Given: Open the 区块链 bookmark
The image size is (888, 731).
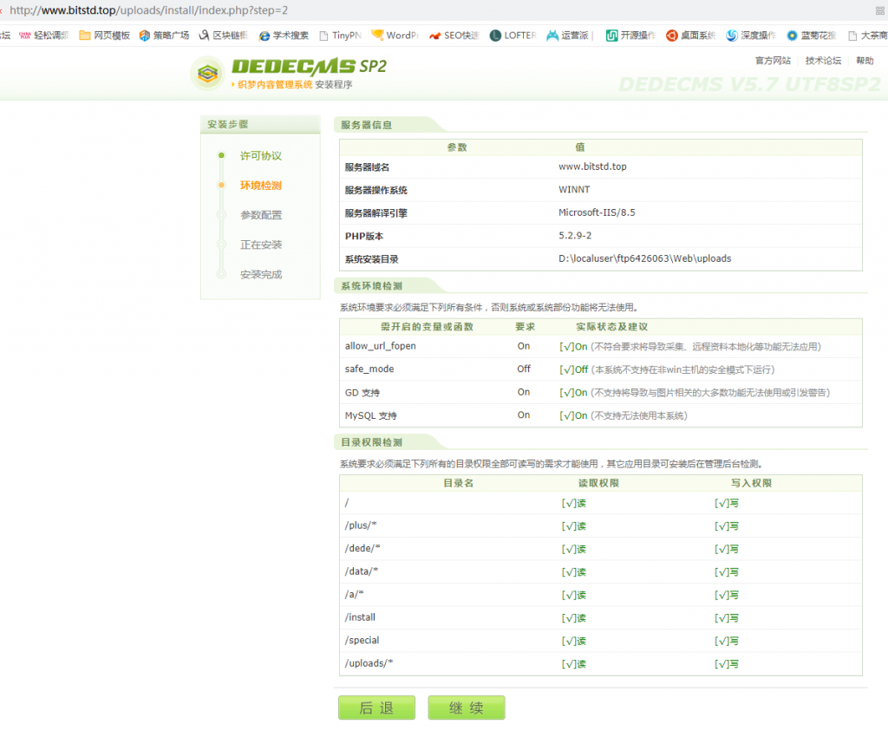Looking at the screenshot, I should coord(223,35).
